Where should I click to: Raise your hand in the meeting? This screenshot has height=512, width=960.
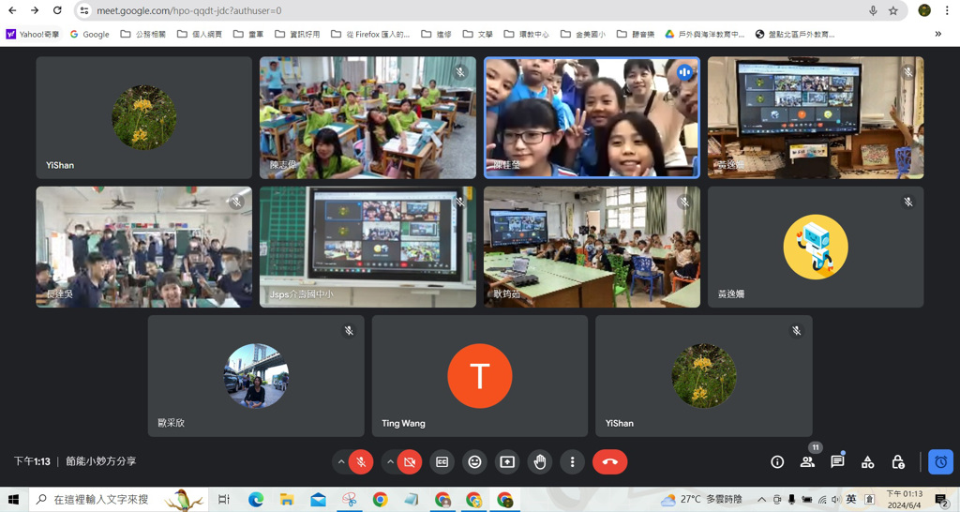pyautogui.click(x=539, y=461)
